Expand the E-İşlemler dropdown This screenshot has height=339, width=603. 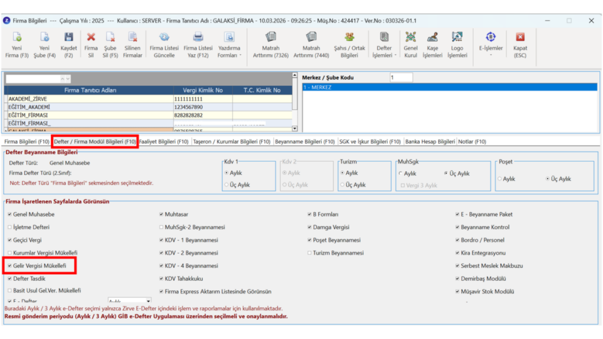pos(491,45)
